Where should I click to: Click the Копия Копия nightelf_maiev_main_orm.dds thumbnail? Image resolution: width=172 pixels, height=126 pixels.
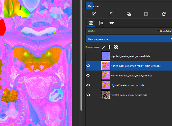pos(106,66)
